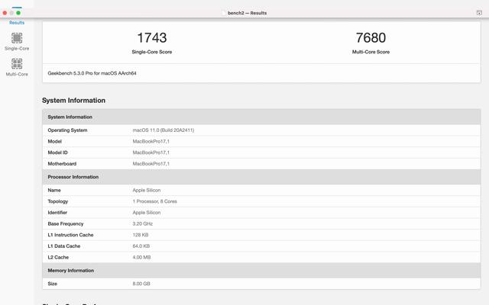Select the 1 Processor, 8 Cores topology value
The height and width of the screenshot is (305, 489).
[154, 201]
